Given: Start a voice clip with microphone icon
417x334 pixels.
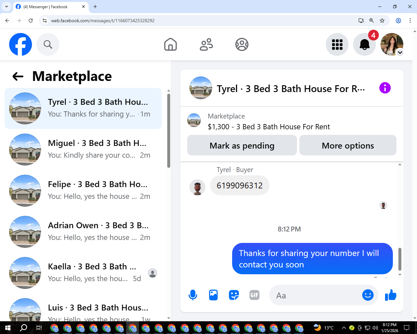Looking at the screenshot, I should [x=193, y=295].
